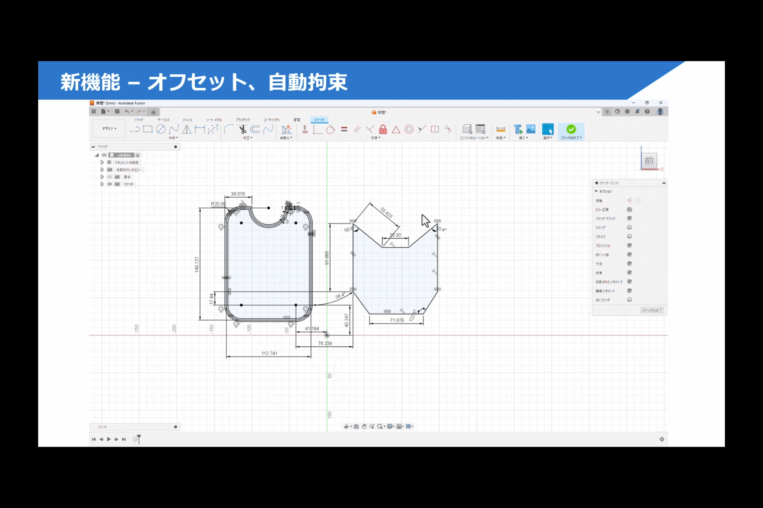The height and width of the screenshot is (508, 763).
Task: Select the Spline sketch tool
Action: pyautogui.click(x=174, y=129)
